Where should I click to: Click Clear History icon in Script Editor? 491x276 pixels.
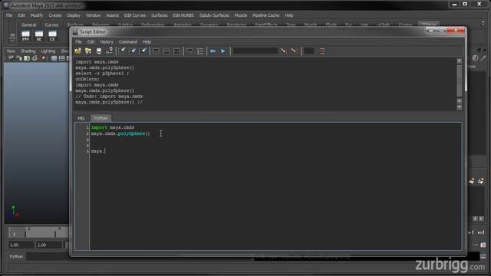tap(122, 51)
